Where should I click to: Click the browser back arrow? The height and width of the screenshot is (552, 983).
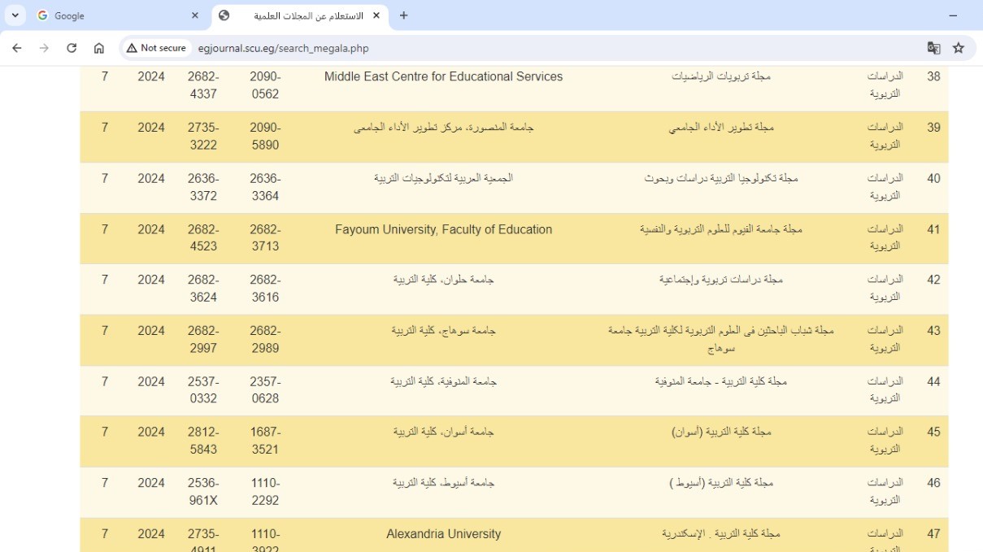(x=17, y=48)
